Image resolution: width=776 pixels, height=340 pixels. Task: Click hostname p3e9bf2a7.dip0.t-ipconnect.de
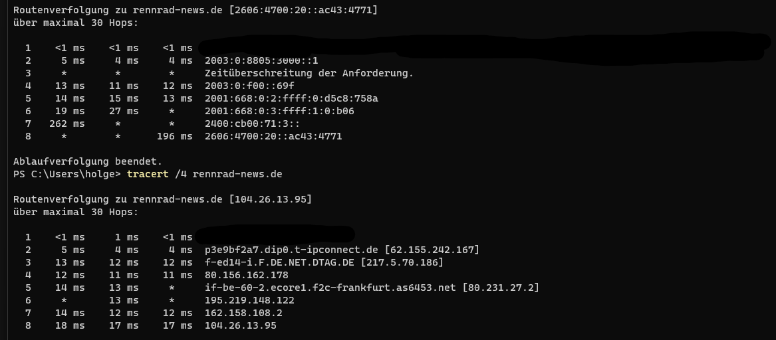tap(293, 250)
